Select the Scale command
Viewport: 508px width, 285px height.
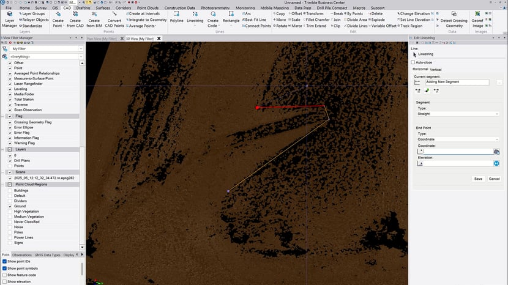click(294, 20)
